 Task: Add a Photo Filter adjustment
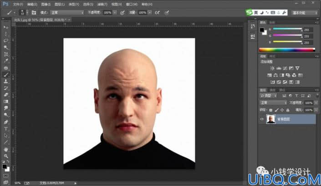click(x=288, y=75)
